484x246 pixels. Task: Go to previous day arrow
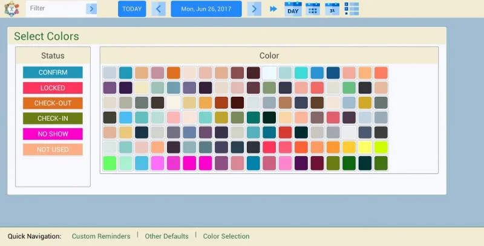click(x=159, y=9)
